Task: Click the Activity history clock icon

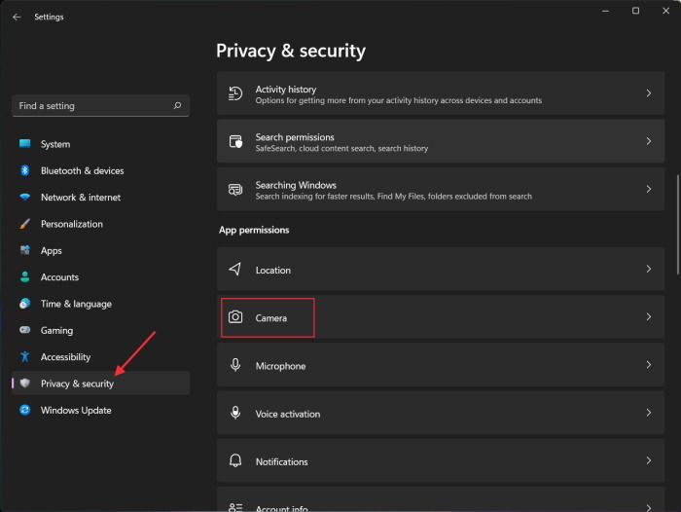Action: 235,93
